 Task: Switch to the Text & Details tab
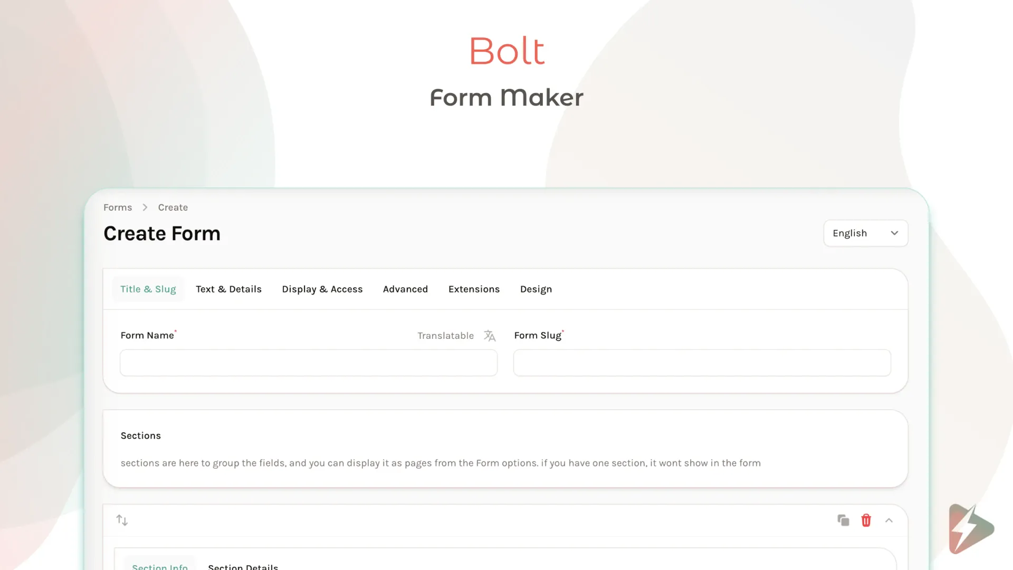click(x=228, y=289)
